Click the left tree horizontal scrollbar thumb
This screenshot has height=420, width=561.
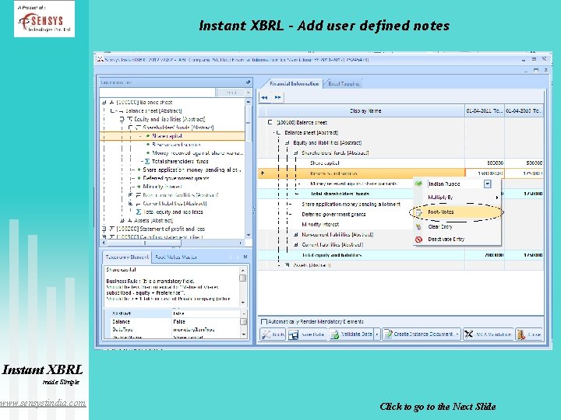[145, 243]
